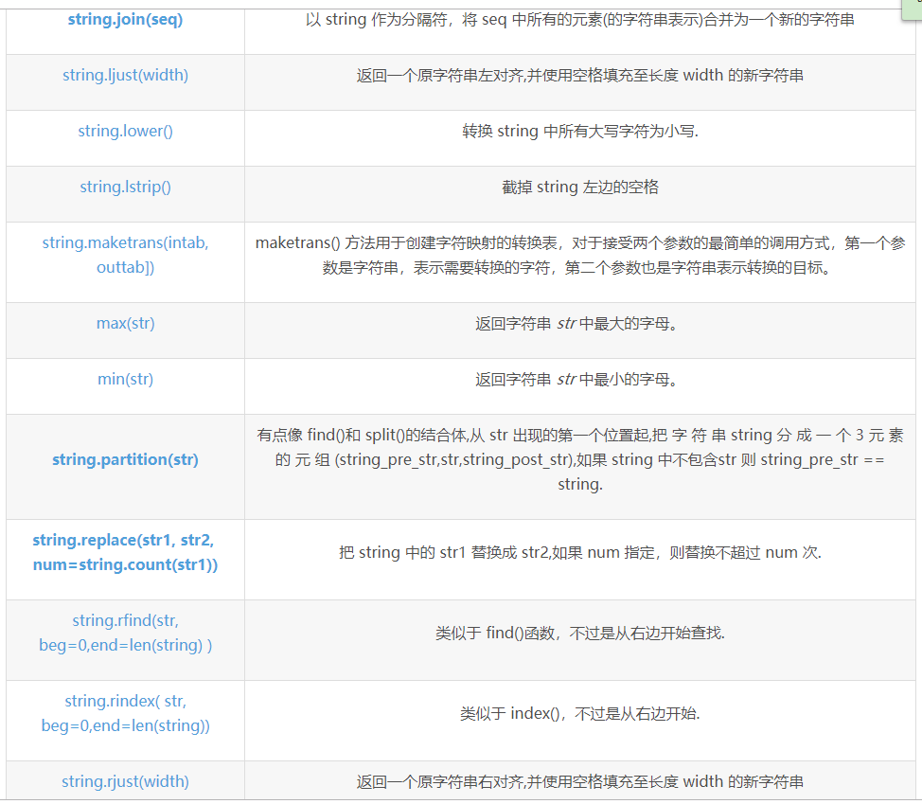Follow the max(str) link
This screenshot has height=804, width=922.
(125, 323)
